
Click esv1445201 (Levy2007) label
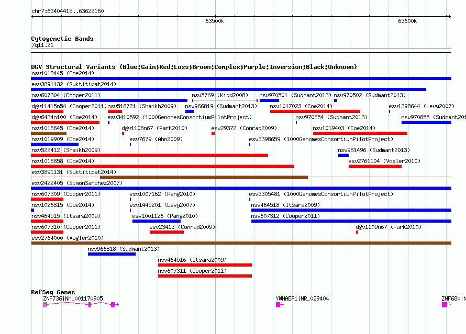tap(162, 205)
